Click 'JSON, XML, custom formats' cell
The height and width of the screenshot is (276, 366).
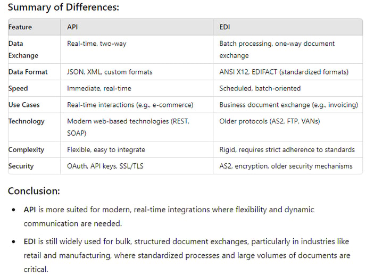pos(110,72)
